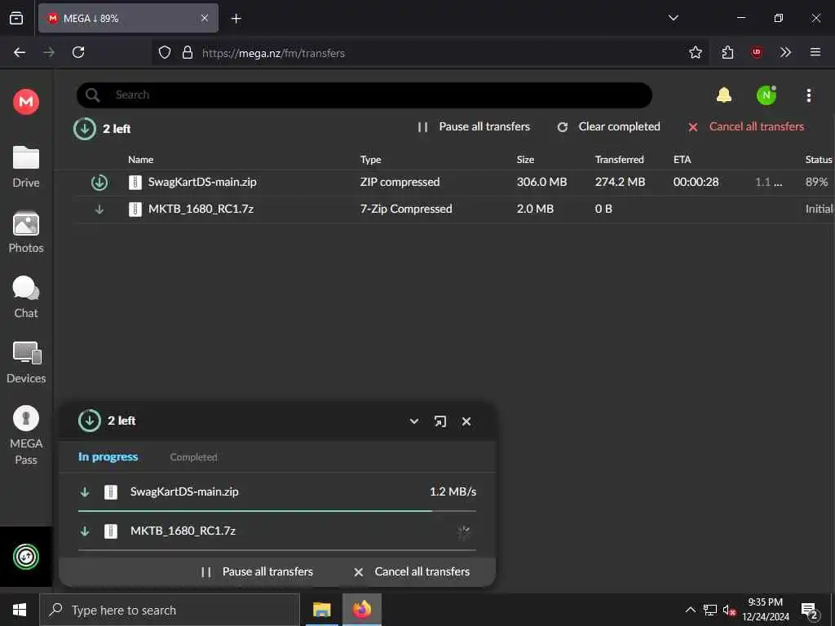Viewport: 835px width, 626px height.
Task: Open Devices in the sidebar
Action: point(25,363)
